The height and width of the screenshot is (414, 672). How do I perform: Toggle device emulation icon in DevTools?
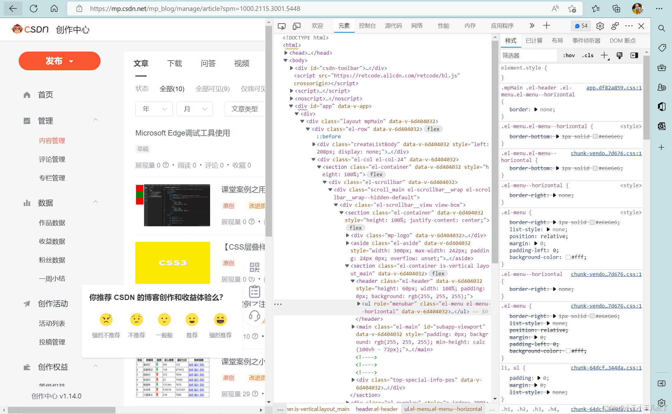click(297, 26)
